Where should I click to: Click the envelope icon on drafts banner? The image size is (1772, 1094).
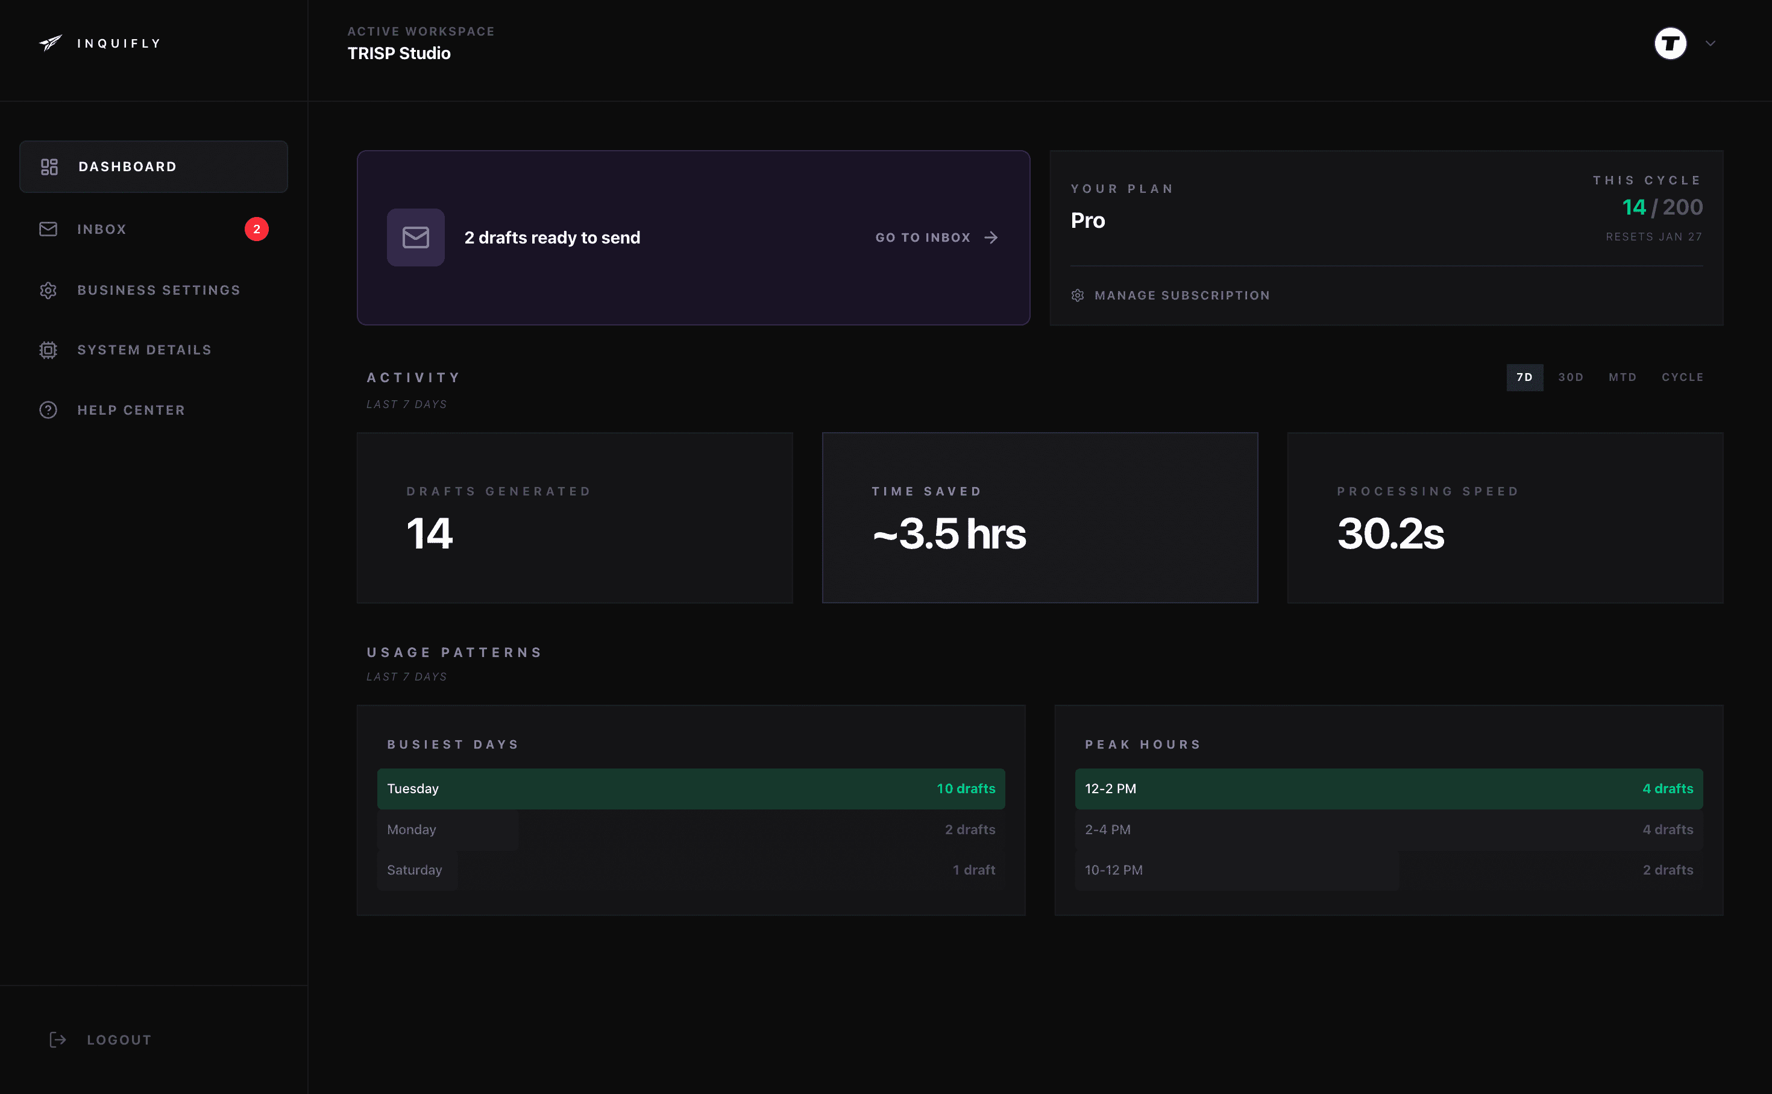[x=415, y=237]
